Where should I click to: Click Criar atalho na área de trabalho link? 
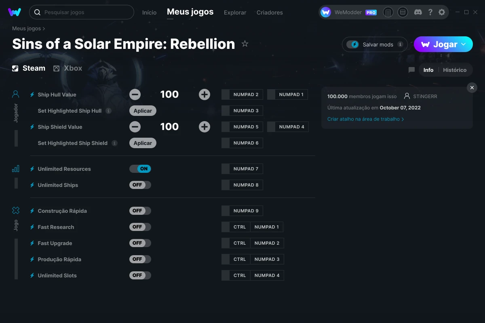365,119
